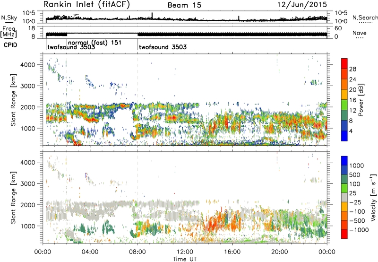This screenshot has width=378, height=262.
Task: Click the 'Slant Range [km]' label of the velocity panel
Action: tap(13, 198)
